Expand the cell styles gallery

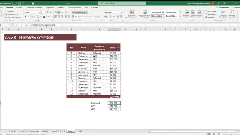(180, 16)
